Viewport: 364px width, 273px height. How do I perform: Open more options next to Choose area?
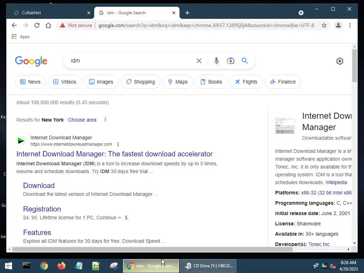tap(105, 119)
